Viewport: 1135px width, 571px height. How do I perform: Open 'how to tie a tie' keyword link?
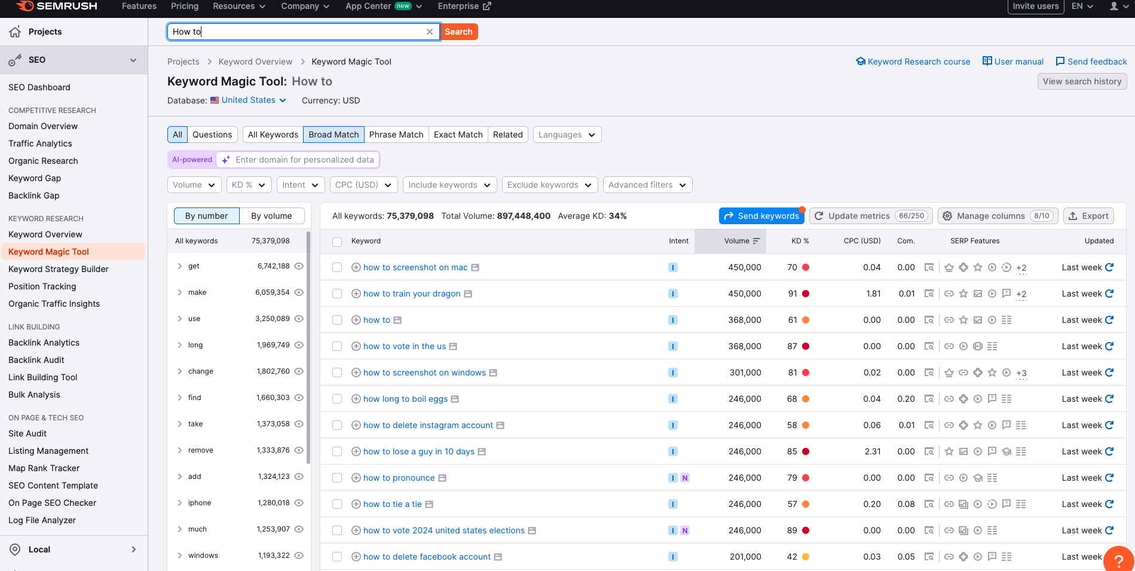(392, 504)
